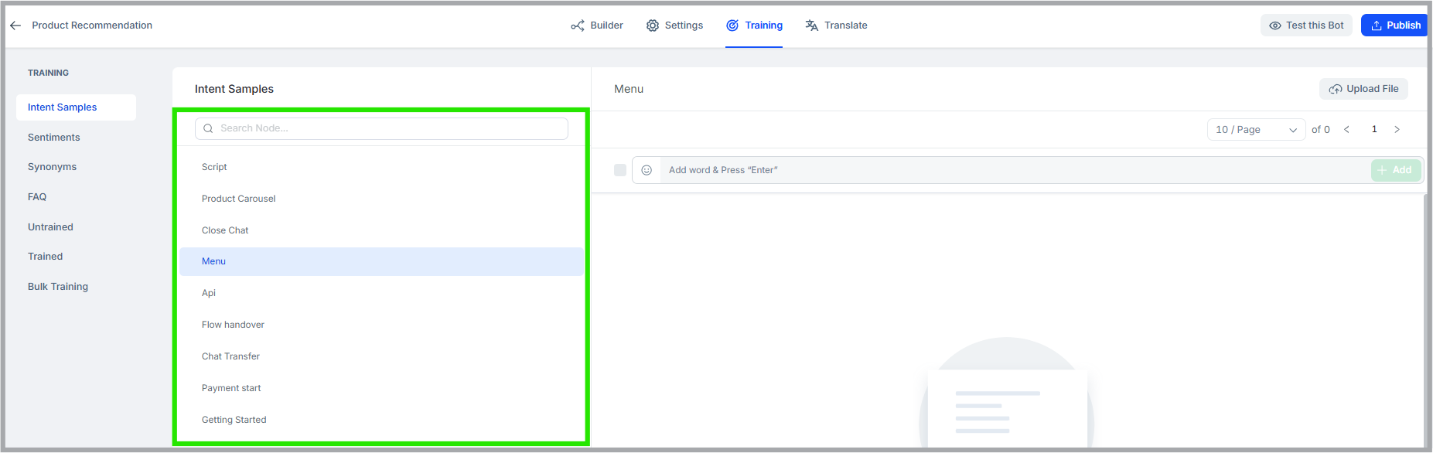Click the Test this Bot button
The height and width of the screenshot is (453, 1433).
click(1306, 26)
